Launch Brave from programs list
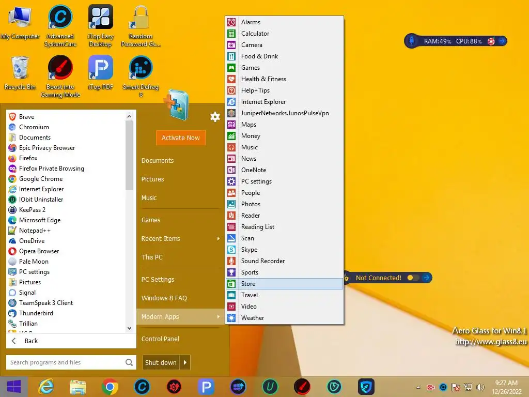Screen dimensions: 529x397 66,117
